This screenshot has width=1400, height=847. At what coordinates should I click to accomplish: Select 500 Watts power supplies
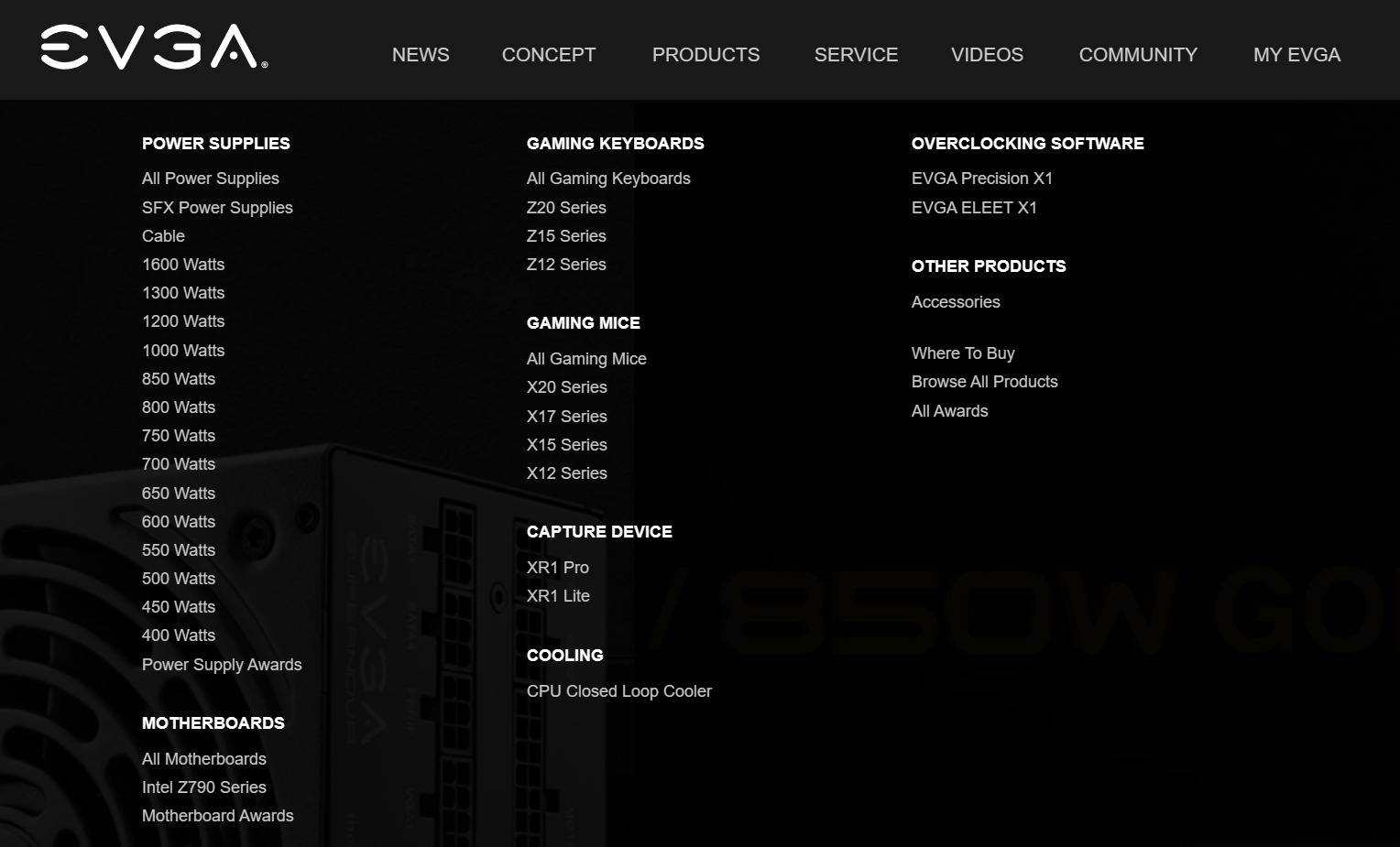[179, 579]
